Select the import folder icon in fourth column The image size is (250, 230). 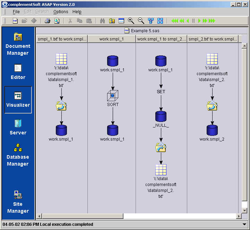coord(212,106)
